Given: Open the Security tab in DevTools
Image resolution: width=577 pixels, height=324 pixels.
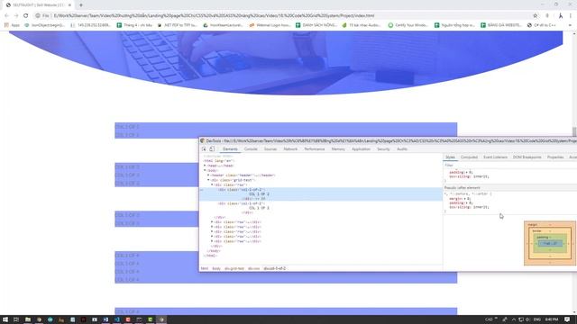Looking at the screenshot, I should pyautogui.click(x=383, y=149).
